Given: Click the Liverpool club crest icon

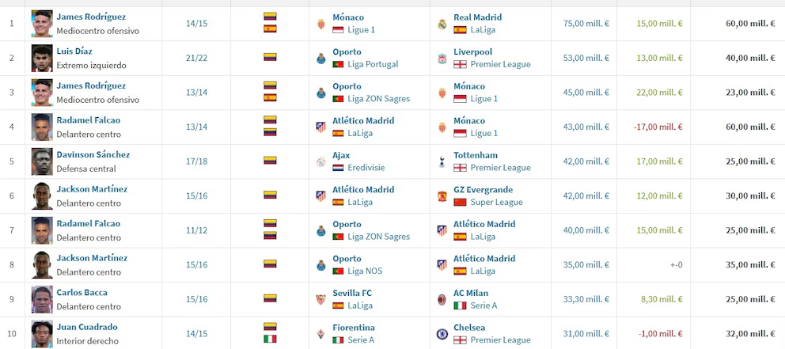Looking at the screenshot, I should point(442,58).
